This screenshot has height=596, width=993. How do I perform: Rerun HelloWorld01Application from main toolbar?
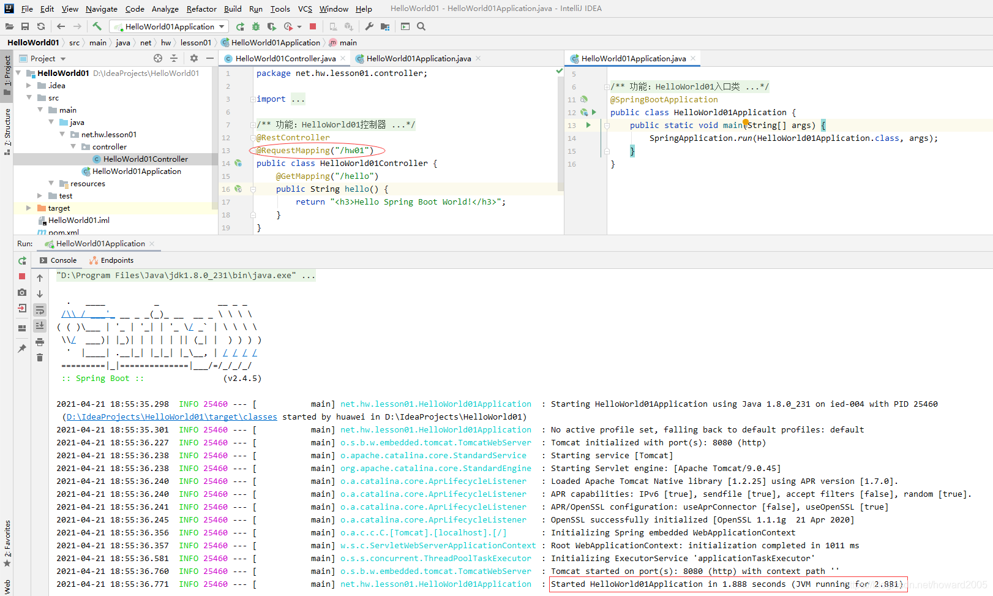click(x=240, y=26)
